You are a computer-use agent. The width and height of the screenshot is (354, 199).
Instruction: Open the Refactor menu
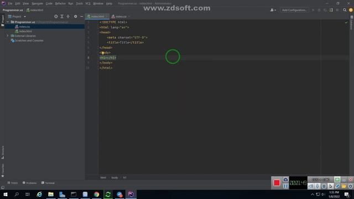[x=60, y=4]
